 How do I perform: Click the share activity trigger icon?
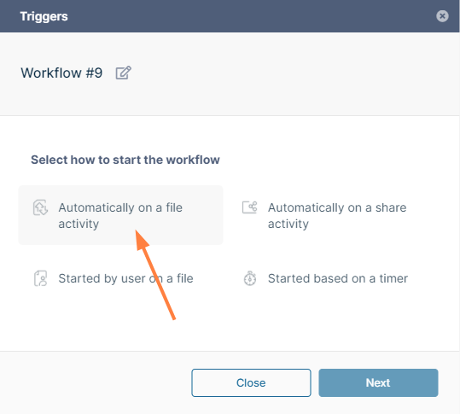click(250, 207)
